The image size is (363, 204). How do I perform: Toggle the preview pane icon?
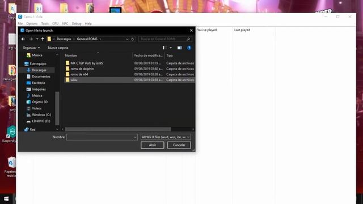[x=179, y=48]
